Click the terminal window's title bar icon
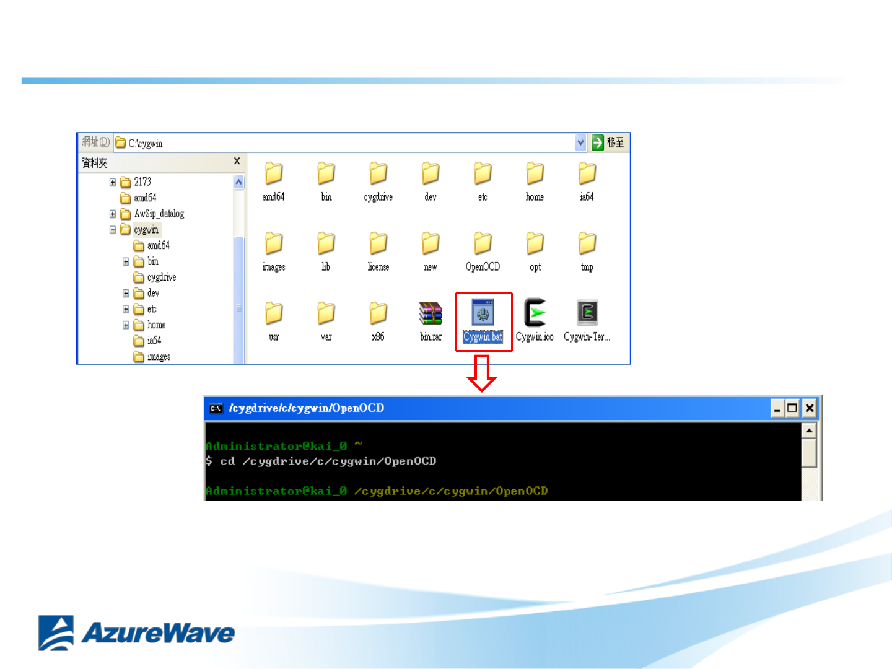 [x=216, y=408]
